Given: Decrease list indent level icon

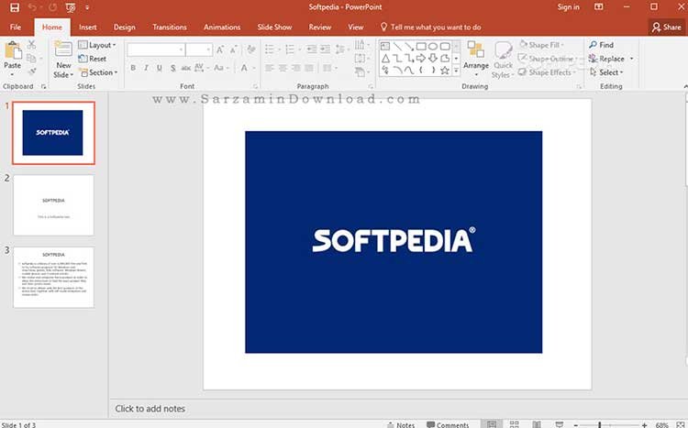Looking at the screenshot, I should click(312, 49).
